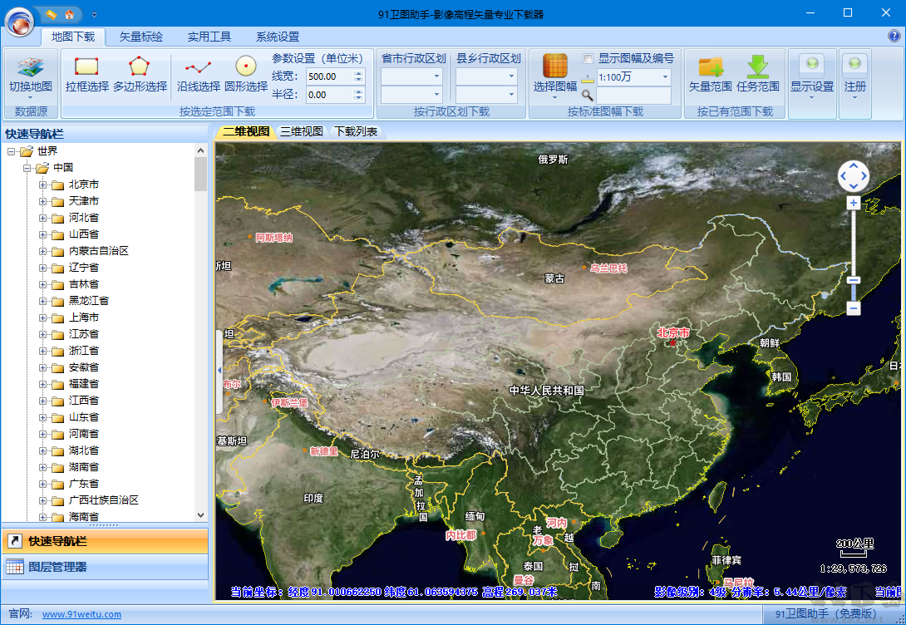Choose the 多边形选择 polygon tool
Screen dimensions: 906x625
(140, 66)
